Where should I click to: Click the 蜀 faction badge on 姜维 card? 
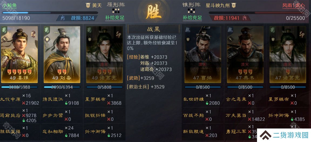pos(4,30)
